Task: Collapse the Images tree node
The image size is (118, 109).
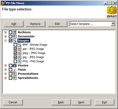Action: pos(5,40)
